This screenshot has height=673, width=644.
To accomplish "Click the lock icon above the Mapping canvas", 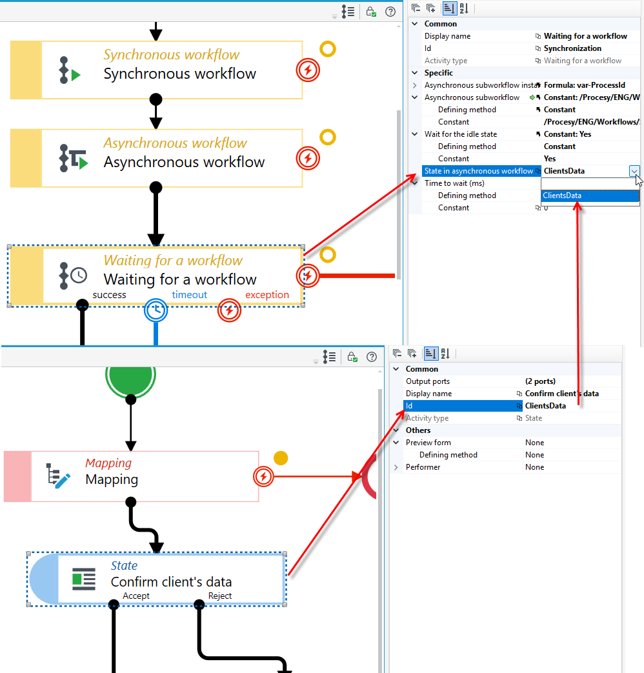I will tap(352, 357).
